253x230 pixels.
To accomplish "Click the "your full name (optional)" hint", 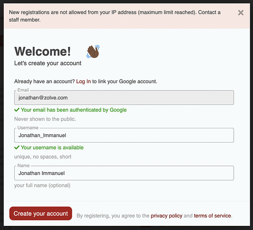I will (42, 185).
